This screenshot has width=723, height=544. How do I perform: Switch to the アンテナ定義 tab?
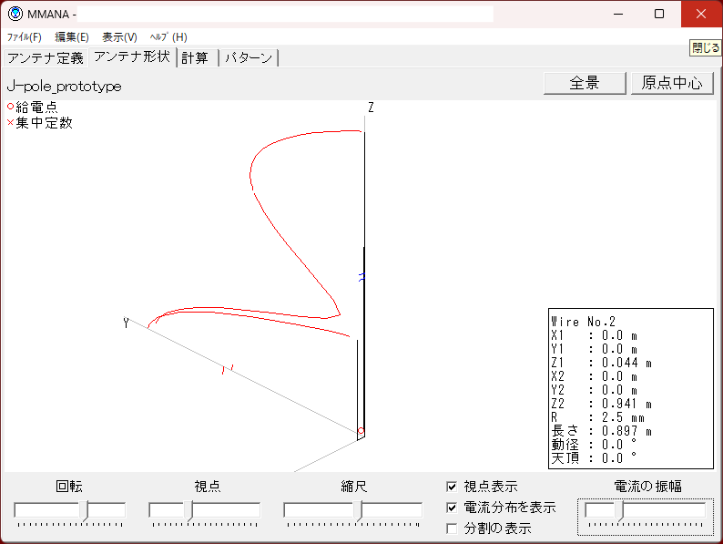45,57
